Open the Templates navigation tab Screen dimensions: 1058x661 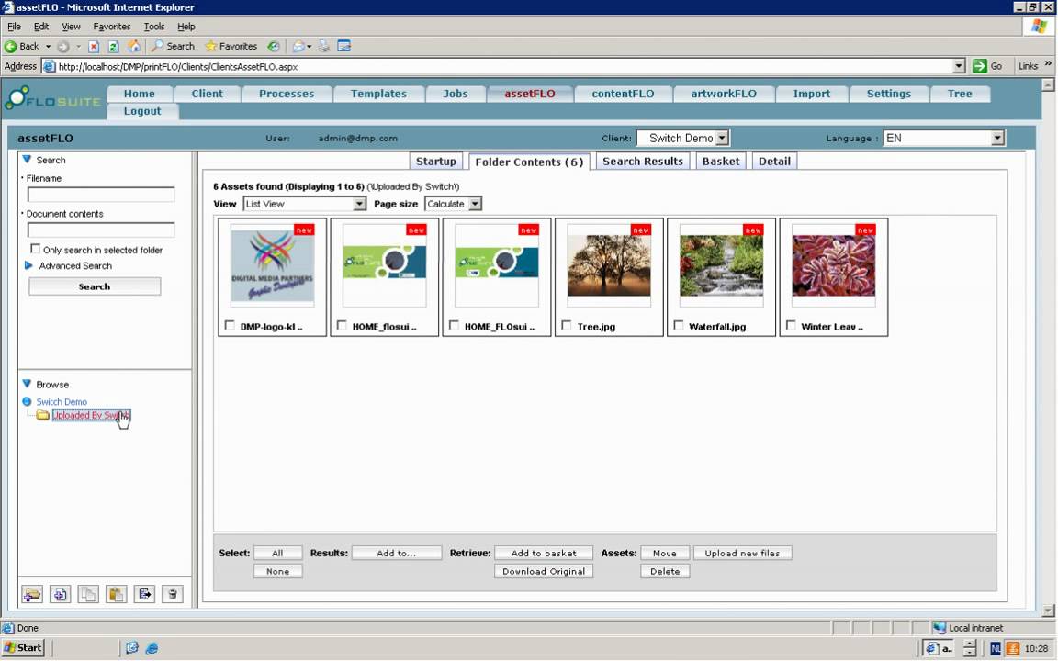tap(378, 94)
